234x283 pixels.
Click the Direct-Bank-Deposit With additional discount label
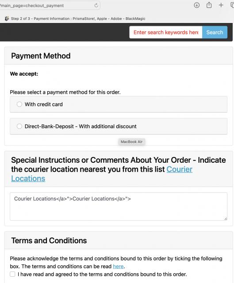(x=81, y=126)
